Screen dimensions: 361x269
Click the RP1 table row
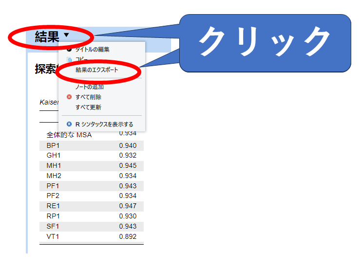(x=91, y=216)
